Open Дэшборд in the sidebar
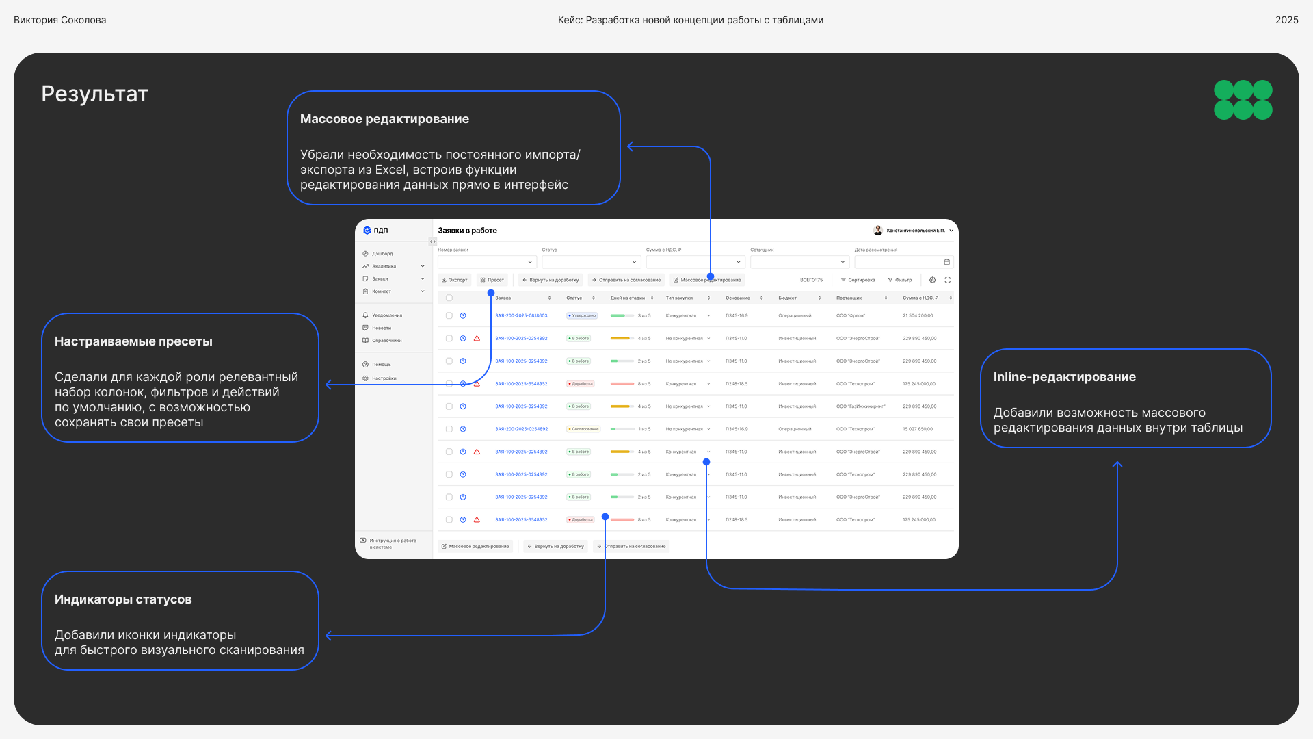The image size is (1313, 739). point(382,254)
